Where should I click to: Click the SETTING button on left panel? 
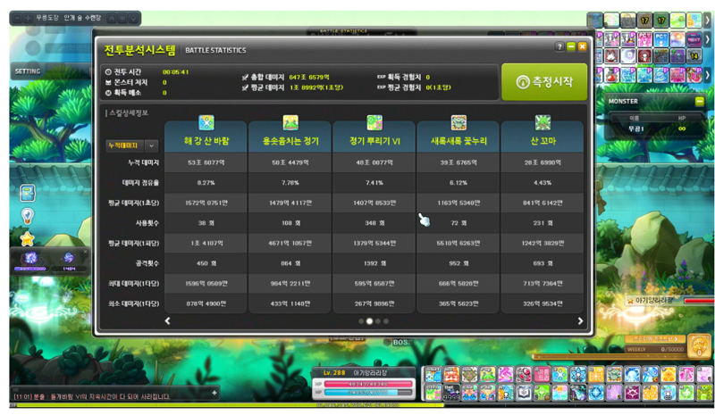pyautogui.click(x=28, y=71)
